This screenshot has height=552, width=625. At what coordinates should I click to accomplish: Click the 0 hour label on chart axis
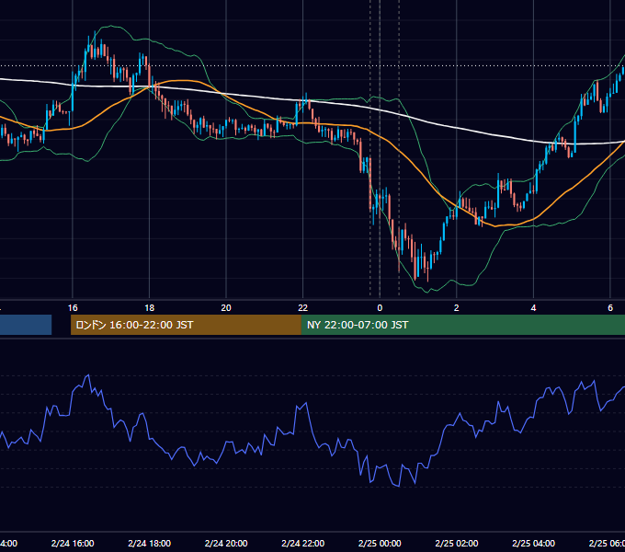pyautogui.click(x=380, y=308)
